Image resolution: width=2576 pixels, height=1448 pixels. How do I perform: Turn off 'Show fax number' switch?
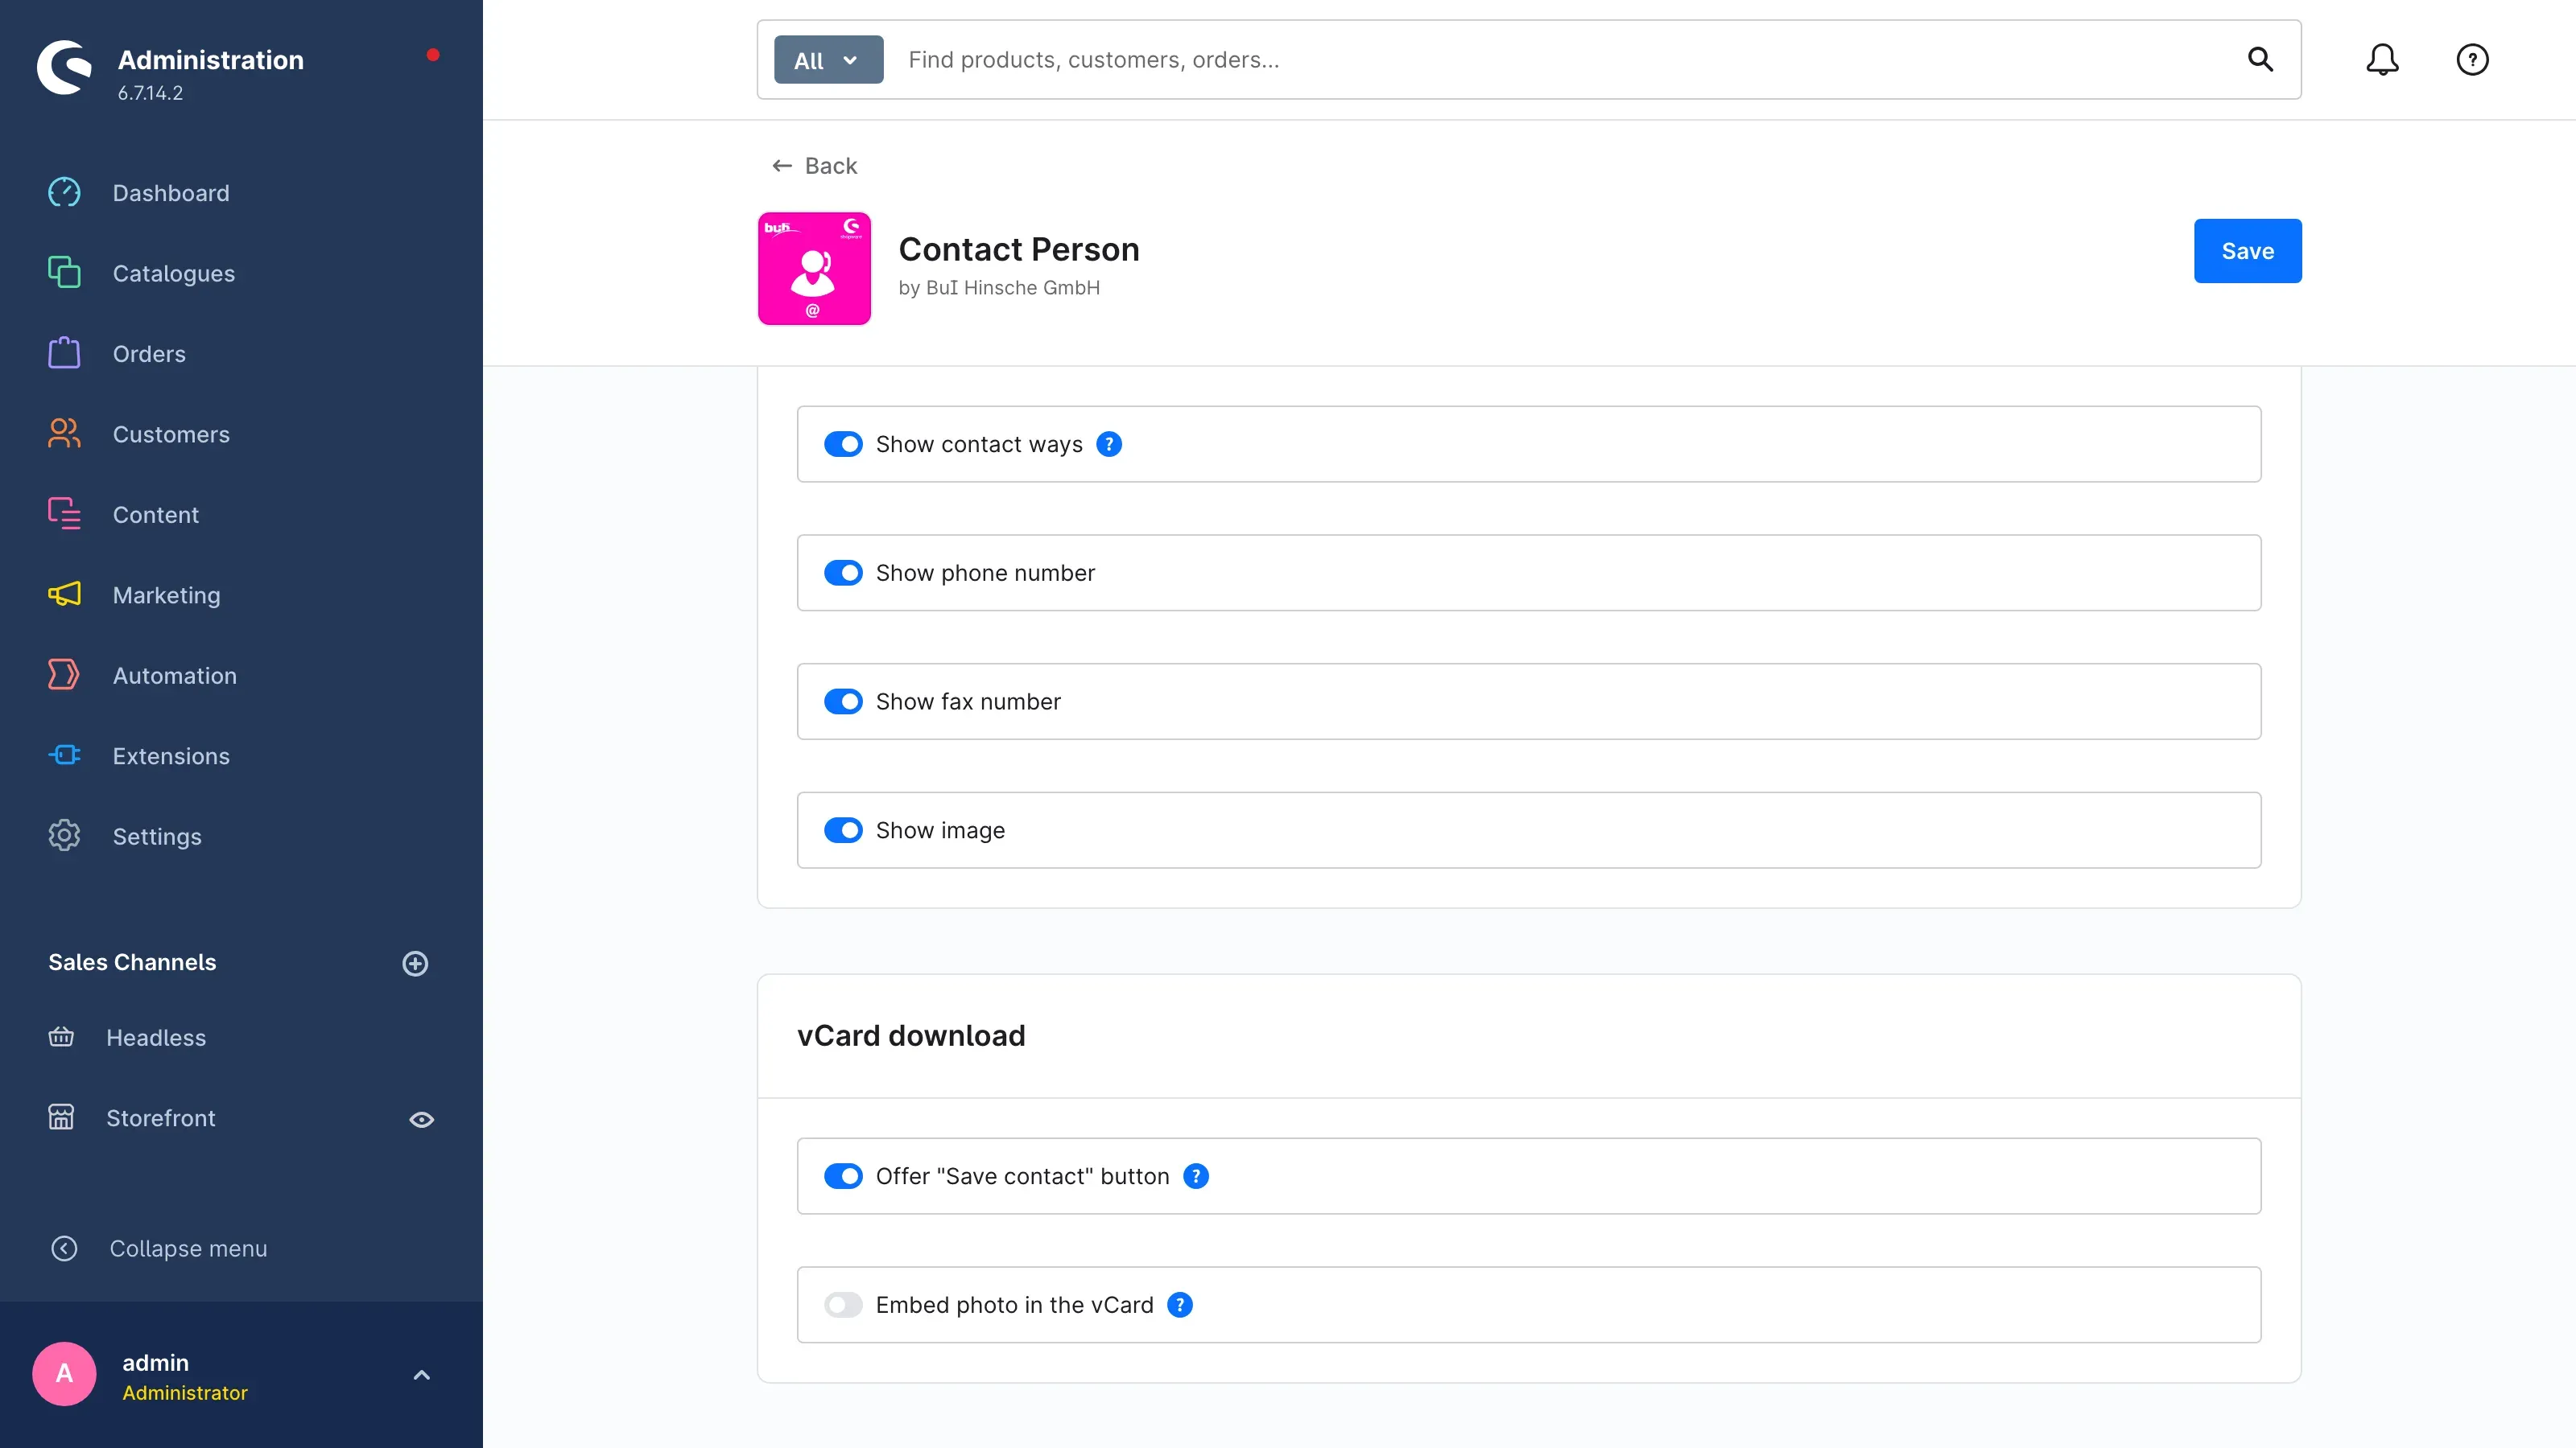[x=843, y=701]
